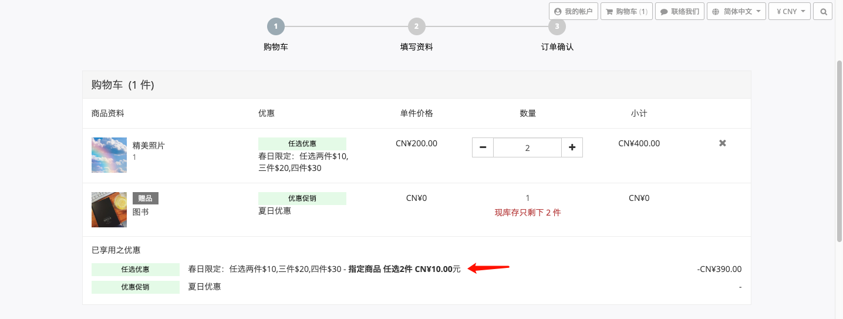Image resolution: width=843 pixels, height=319 pixels.
Task: Click the 精美照片 product name link
Action: point(149,145)
